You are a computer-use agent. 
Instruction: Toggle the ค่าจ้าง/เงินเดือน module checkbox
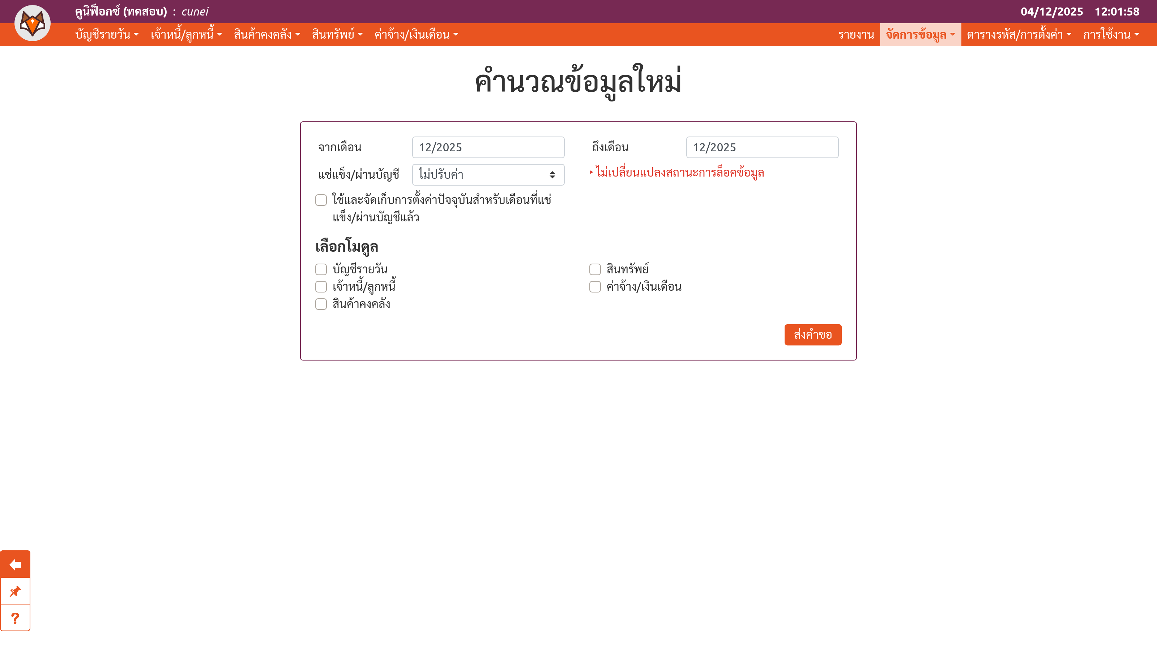pos(595,287)
